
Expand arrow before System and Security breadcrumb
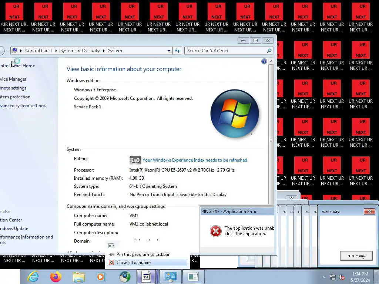(x=56, y=51)
